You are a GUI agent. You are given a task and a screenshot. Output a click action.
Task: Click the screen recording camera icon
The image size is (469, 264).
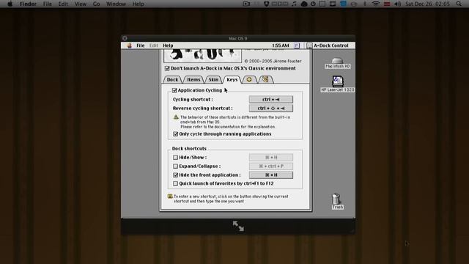tap(246, 4)
